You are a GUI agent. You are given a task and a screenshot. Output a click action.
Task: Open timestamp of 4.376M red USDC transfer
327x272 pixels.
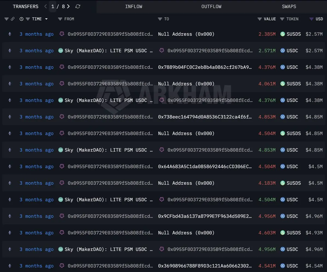37,67
